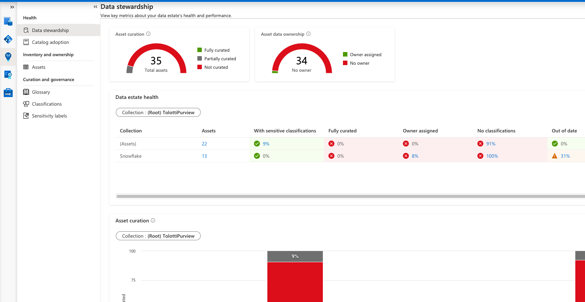Click the Fully curated green legend swatch

[200, 50]
